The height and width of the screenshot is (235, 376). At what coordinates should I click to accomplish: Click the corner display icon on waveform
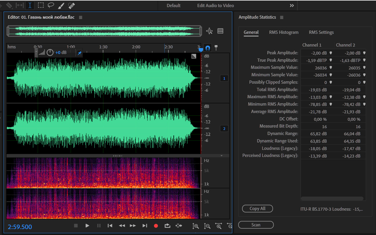coord(194,56)
